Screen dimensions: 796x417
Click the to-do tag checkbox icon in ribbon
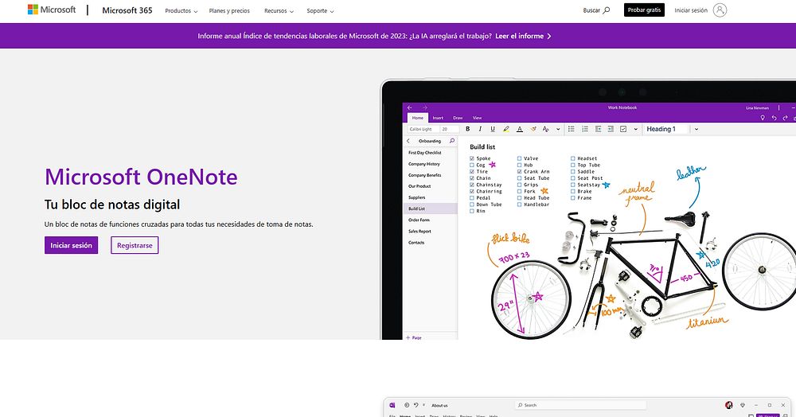[623, 129]
